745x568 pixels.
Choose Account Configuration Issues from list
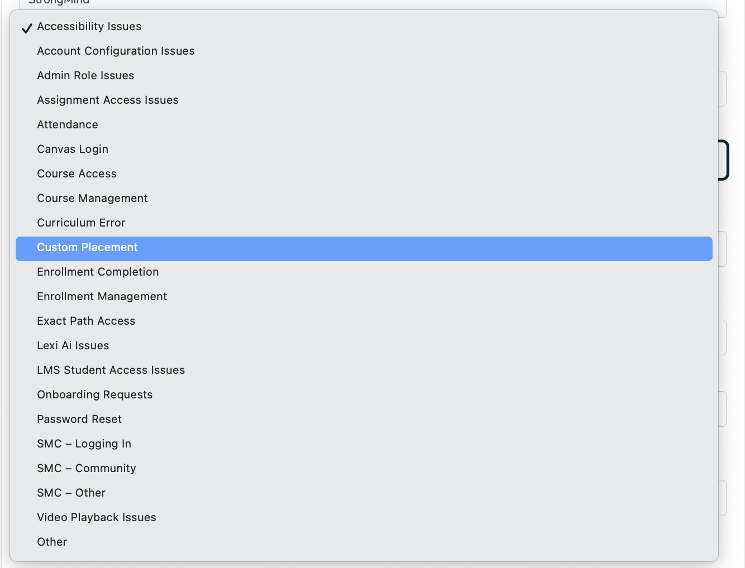(116, 51)
